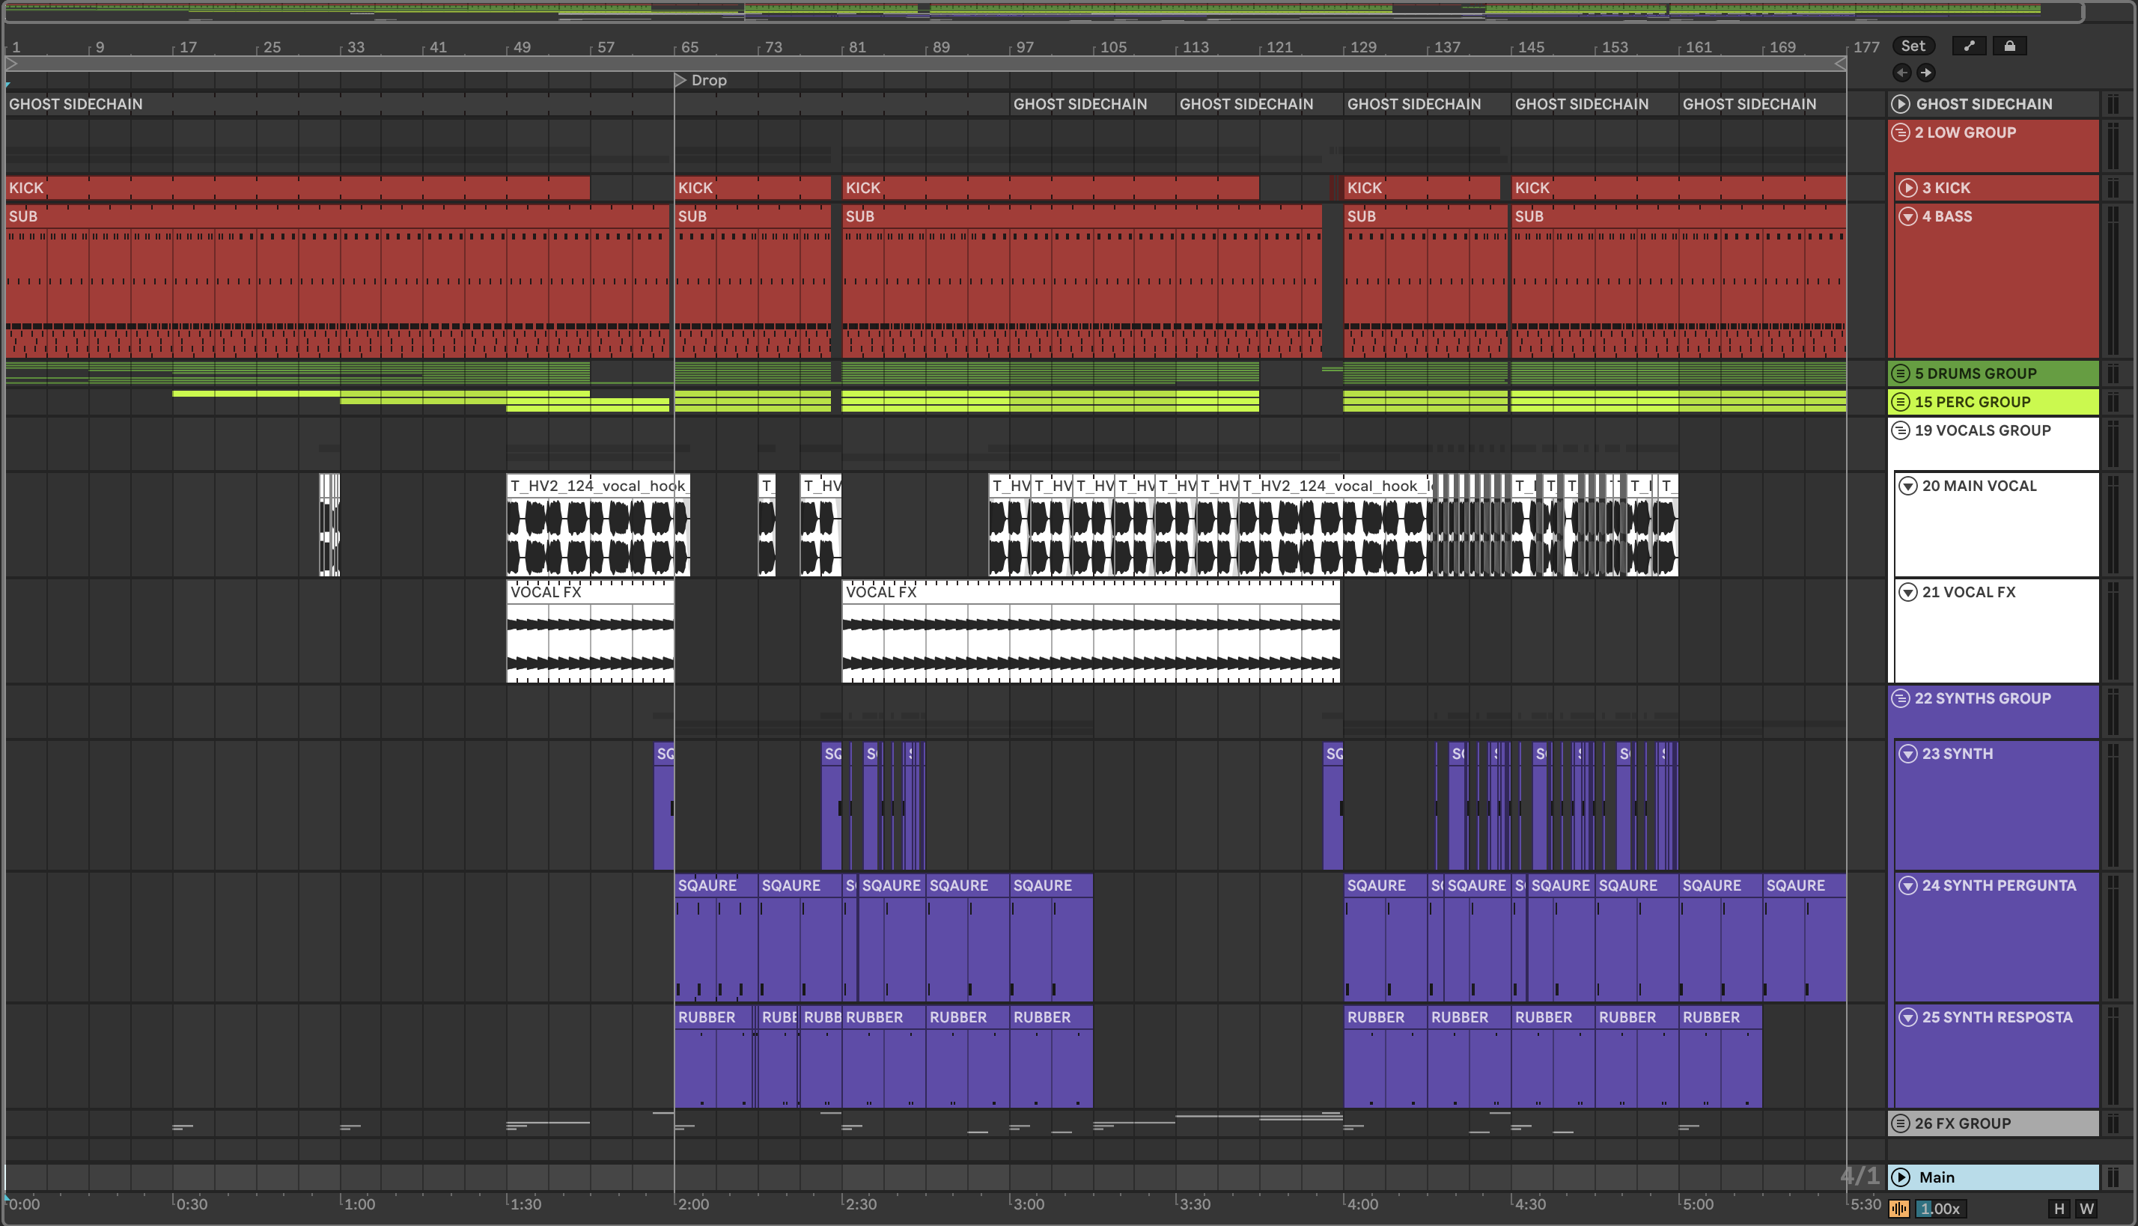Toggle the W width optimize button
This screenshot has height=1226, width=2138.
(2086, 1210)
